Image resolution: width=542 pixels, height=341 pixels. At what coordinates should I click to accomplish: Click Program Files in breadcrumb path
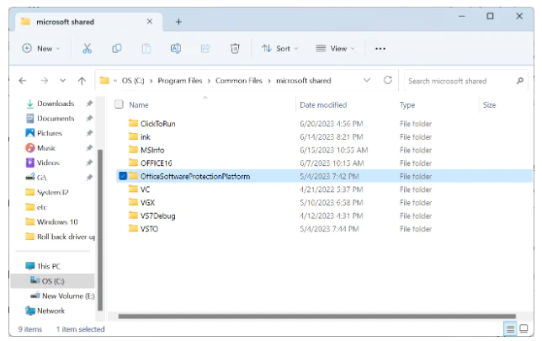180,81
